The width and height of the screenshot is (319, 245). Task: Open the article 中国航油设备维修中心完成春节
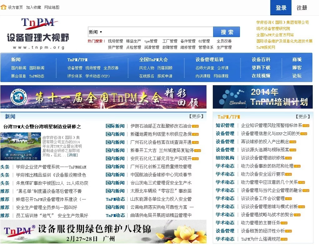pyautogui.click(x=161, y=175)
